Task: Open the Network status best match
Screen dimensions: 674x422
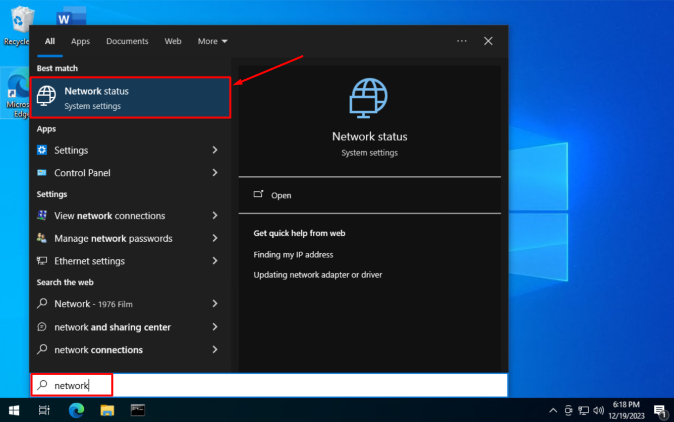Action: coord(131,98)
